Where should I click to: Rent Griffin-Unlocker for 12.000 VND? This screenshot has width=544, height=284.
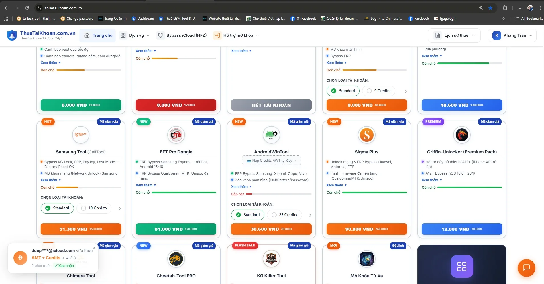pyautogui.click(x=462, y=229)
